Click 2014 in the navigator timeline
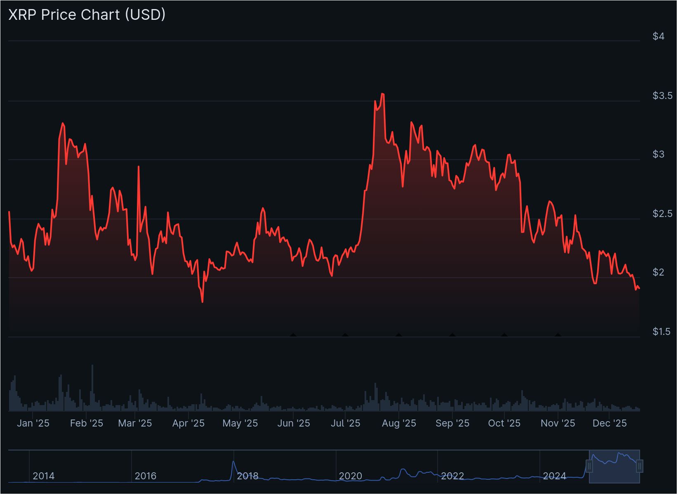The height and width of the screenshot is (495, 678). coord(43,476)
